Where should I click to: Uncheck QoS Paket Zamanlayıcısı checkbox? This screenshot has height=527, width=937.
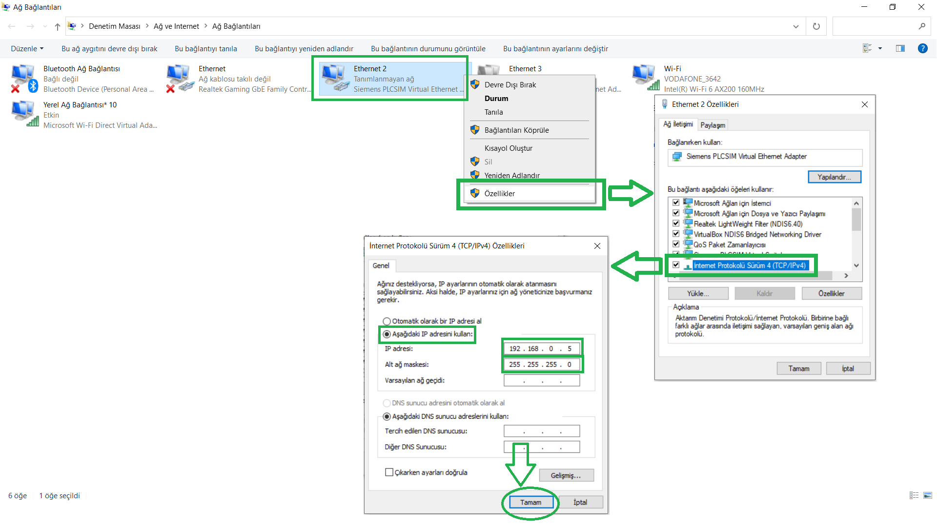point(676,244)
